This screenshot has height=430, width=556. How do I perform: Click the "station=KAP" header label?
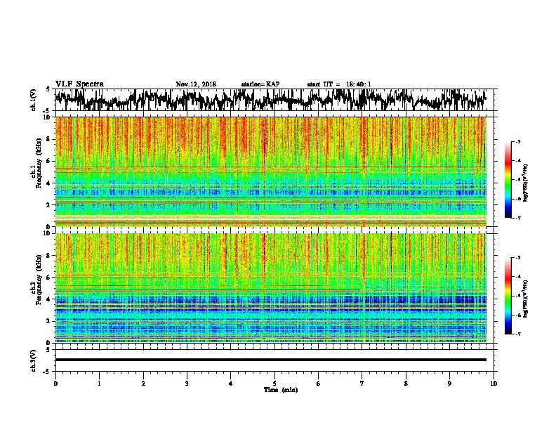point(260,84)
